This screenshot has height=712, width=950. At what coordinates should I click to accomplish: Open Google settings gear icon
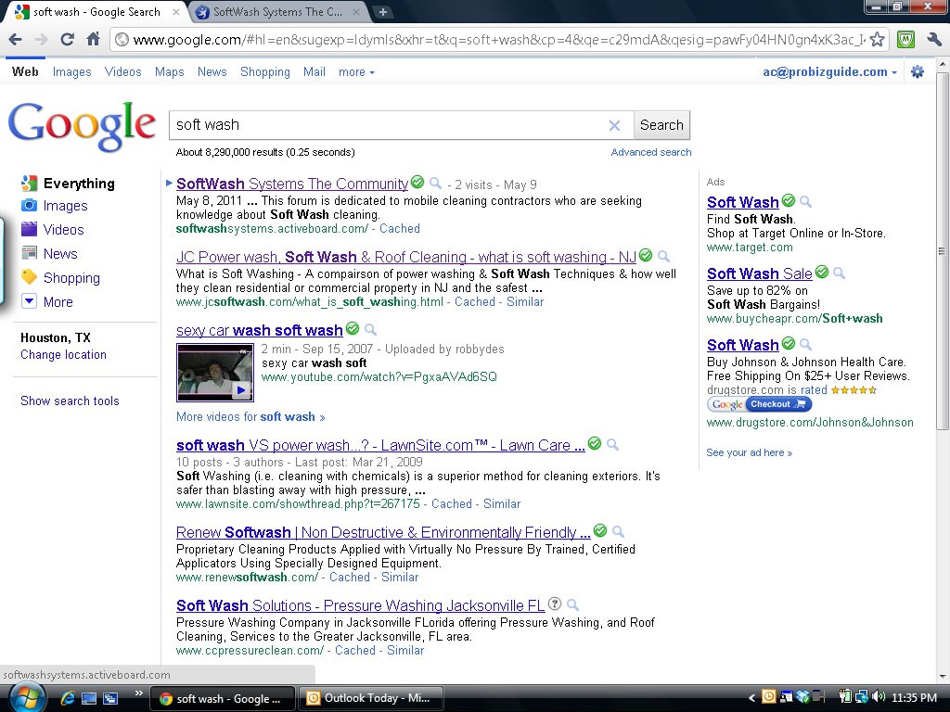[x=918, y=71]
